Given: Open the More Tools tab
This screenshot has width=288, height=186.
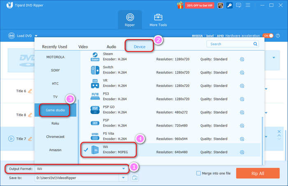Looking at the screenshot, I should point(158,20).
